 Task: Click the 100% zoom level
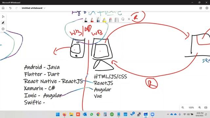pos(191,108)
